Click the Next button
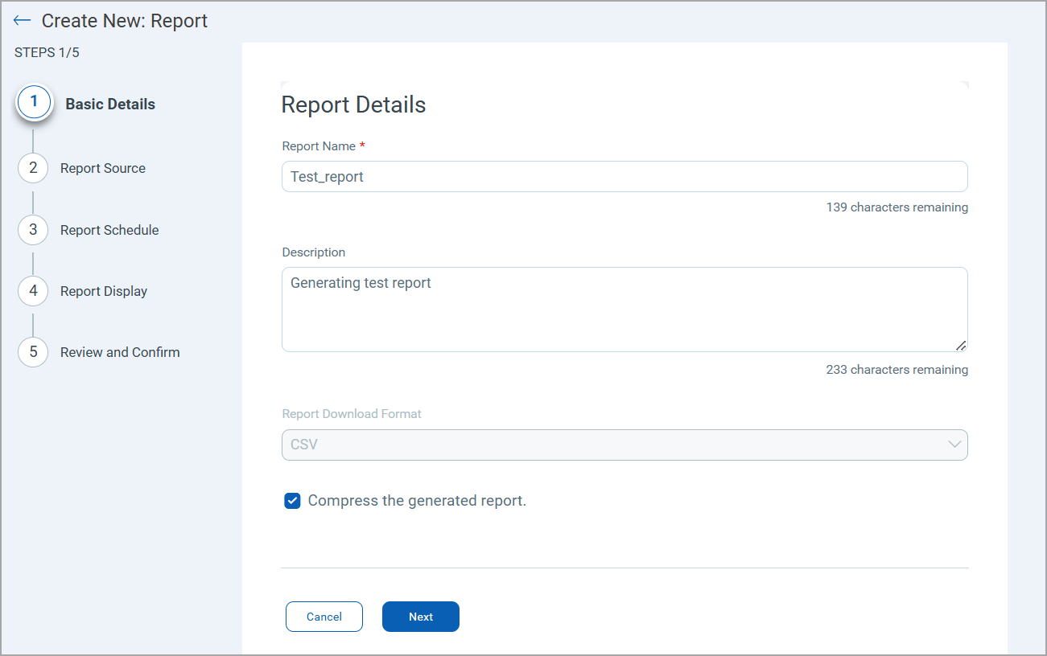This screenshot has height=656, width=1047. point(420,617)
